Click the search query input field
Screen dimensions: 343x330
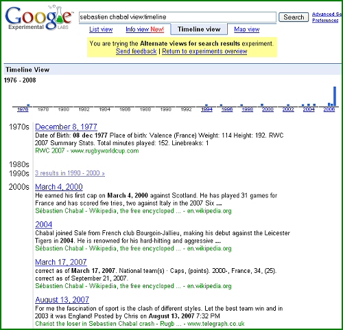coord(178,17)
